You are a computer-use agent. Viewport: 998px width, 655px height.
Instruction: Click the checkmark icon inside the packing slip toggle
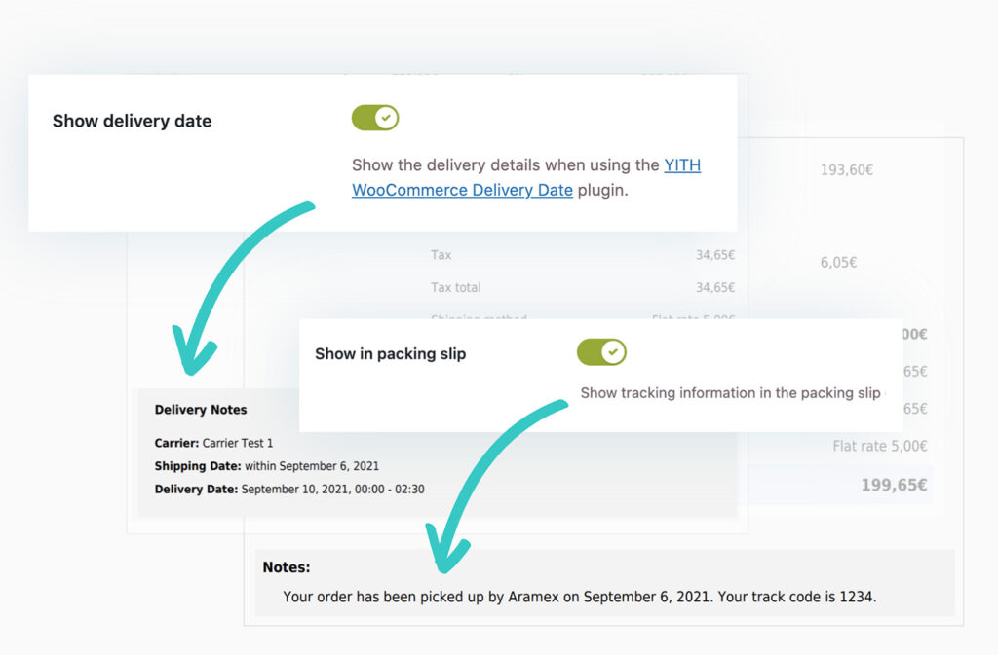(x=612, y=352)
